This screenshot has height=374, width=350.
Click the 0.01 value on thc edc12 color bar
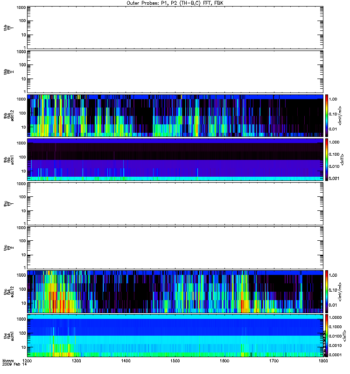(333, 305)
